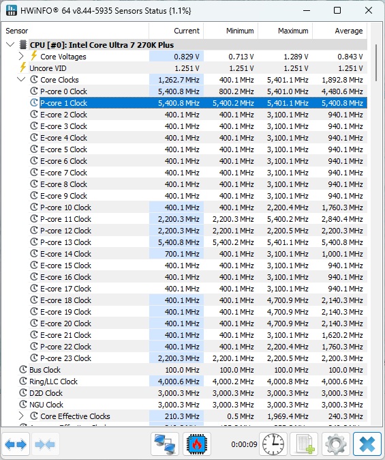Click the 2,840.4 MHz average value
The height and width of the screenshot is (460, 385).
[x=342, y=219]
